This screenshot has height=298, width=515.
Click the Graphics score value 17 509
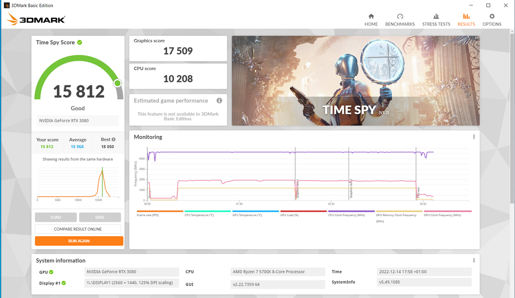point(178,51)
